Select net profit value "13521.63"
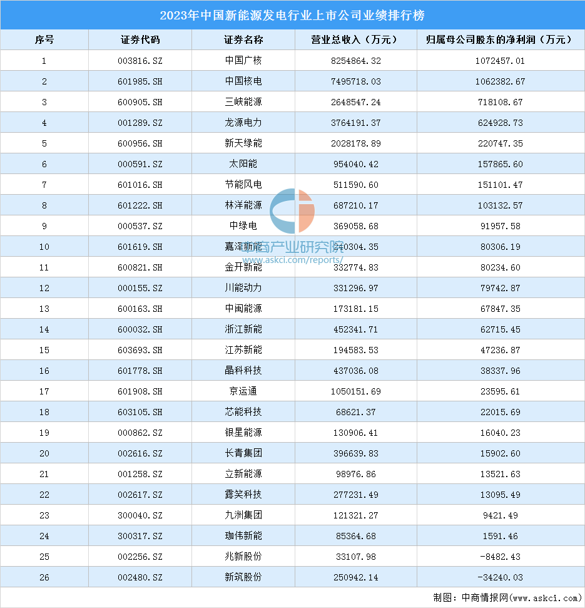The height and width of the screenshot is (608, 585). (500, 474)
